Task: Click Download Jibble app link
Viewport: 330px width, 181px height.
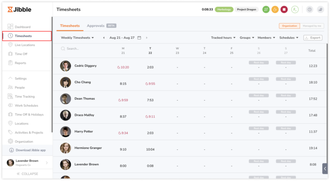Action: click(30, 150)
